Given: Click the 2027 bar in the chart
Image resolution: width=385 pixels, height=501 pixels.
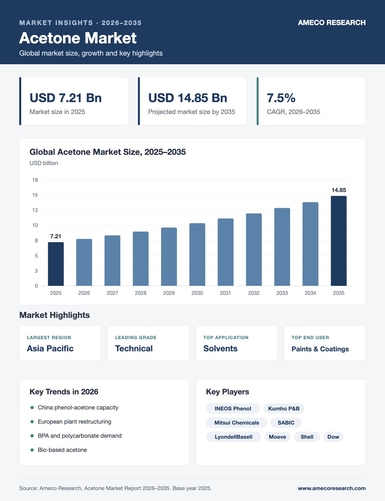Looking at the screenshot, I should [x=112, y=260].
